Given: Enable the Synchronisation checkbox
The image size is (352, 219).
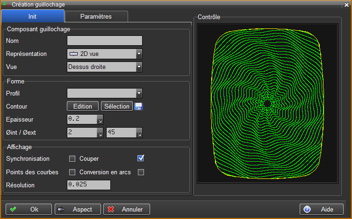Looking at the screenshot, I should [x=72, y=159].
